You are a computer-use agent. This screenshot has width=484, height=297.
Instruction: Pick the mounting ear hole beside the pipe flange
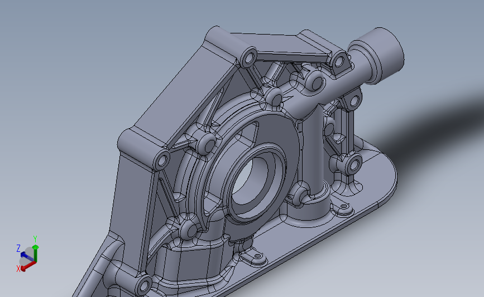click(339, 62)
